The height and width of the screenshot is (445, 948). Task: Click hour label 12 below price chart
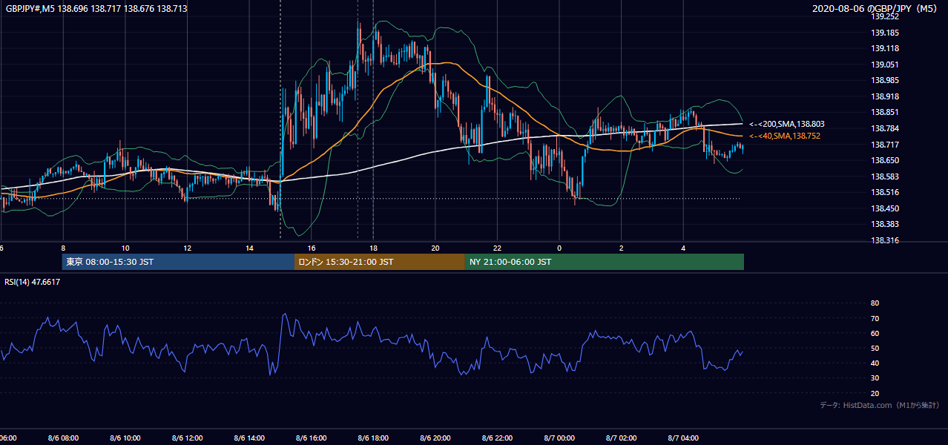[188, 248]
